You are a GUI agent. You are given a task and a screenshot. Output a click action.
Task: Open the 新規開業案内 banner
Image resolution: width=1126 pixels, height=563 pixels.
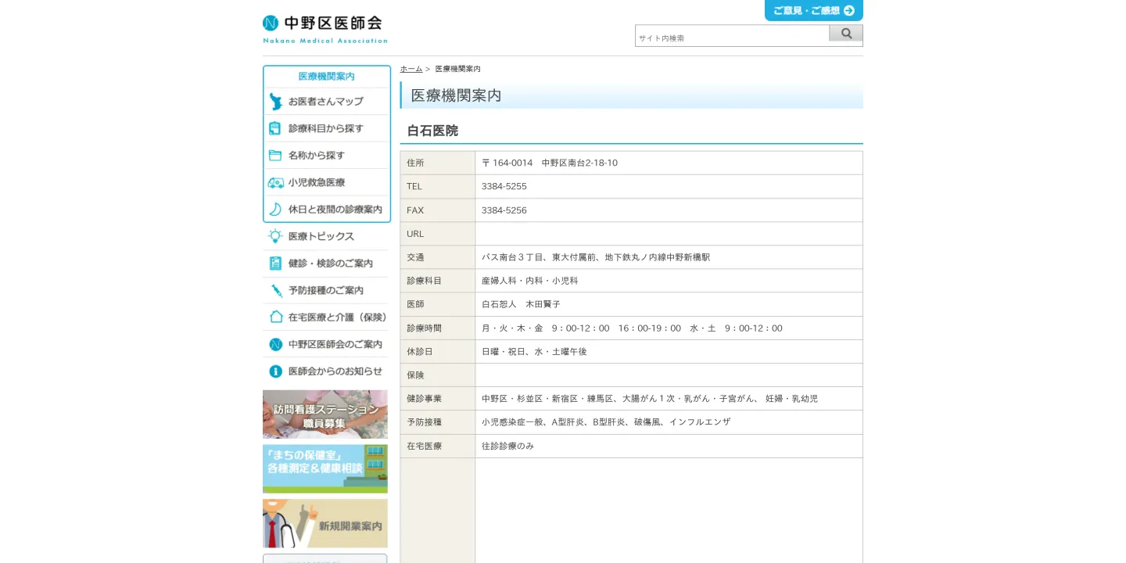[x=325, y=523]
